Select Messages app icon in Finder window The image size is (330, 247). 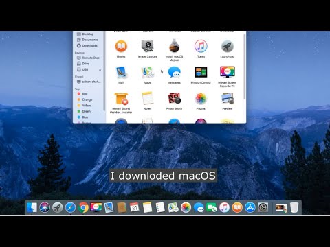pos(174,73)
